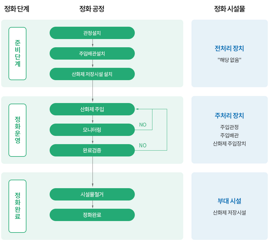Select the 주처리 장치 heading

tap(229, 116)
